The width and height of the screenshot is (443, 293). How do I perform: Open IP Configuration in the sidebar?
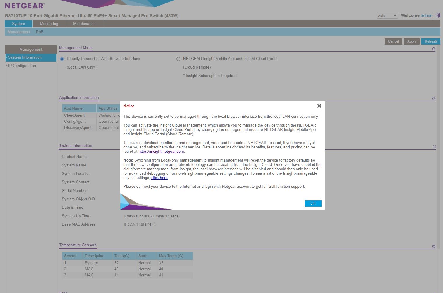pos(22,66)
